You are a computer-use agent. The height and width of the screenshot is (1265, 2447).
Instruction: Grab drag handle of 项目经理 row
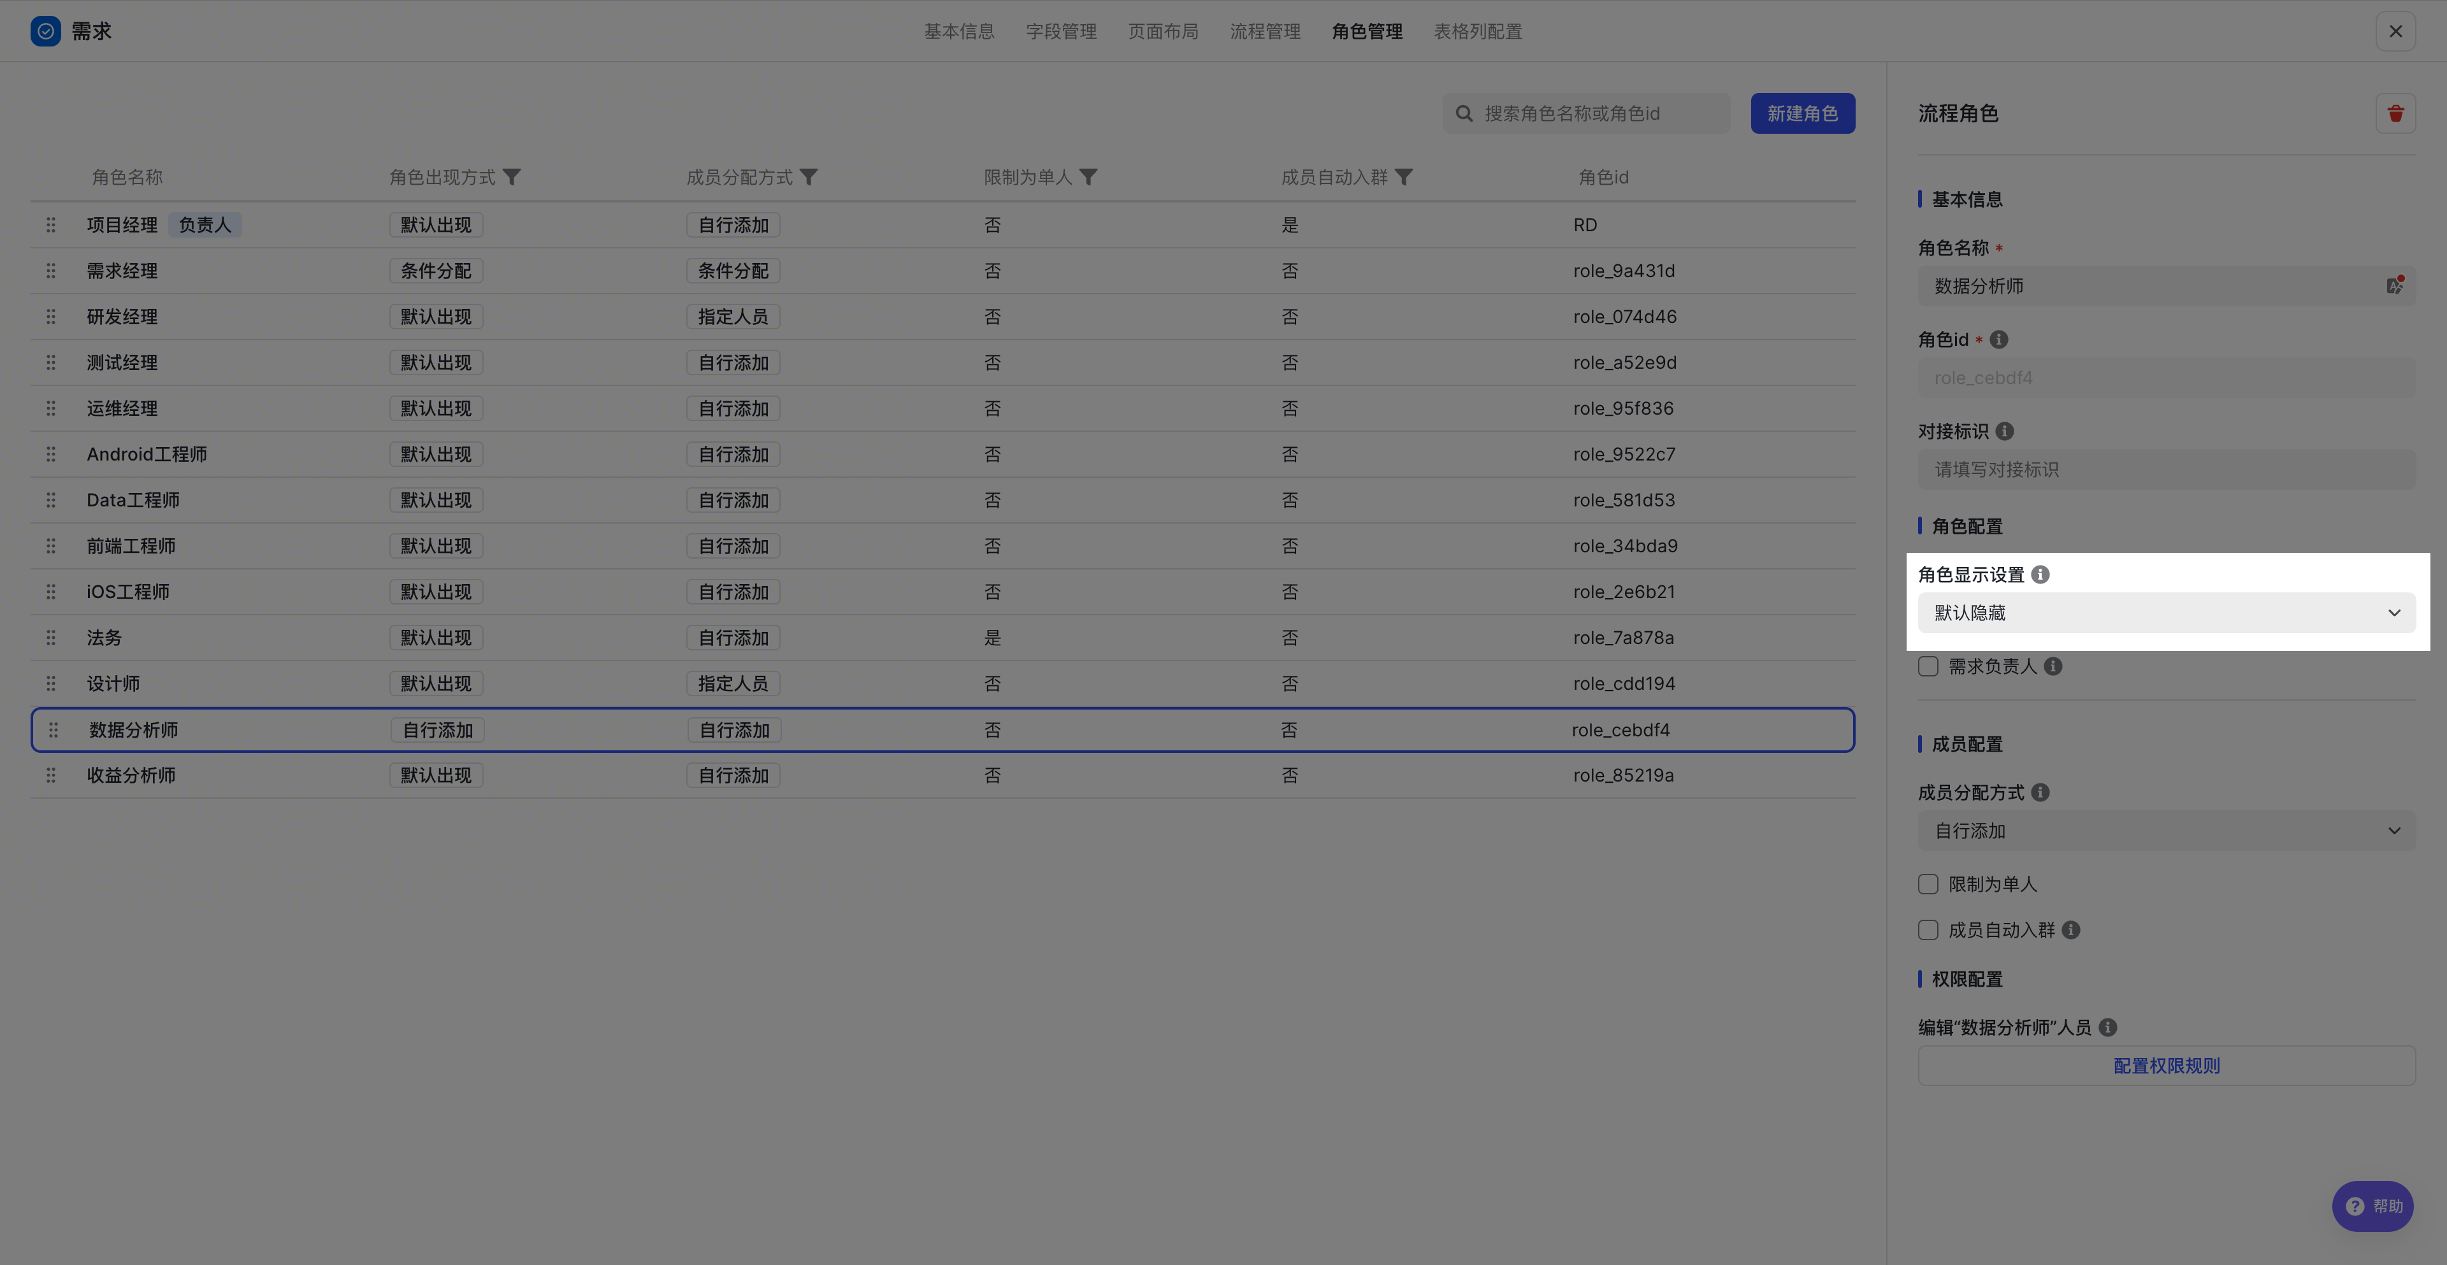tap(51, 225)
